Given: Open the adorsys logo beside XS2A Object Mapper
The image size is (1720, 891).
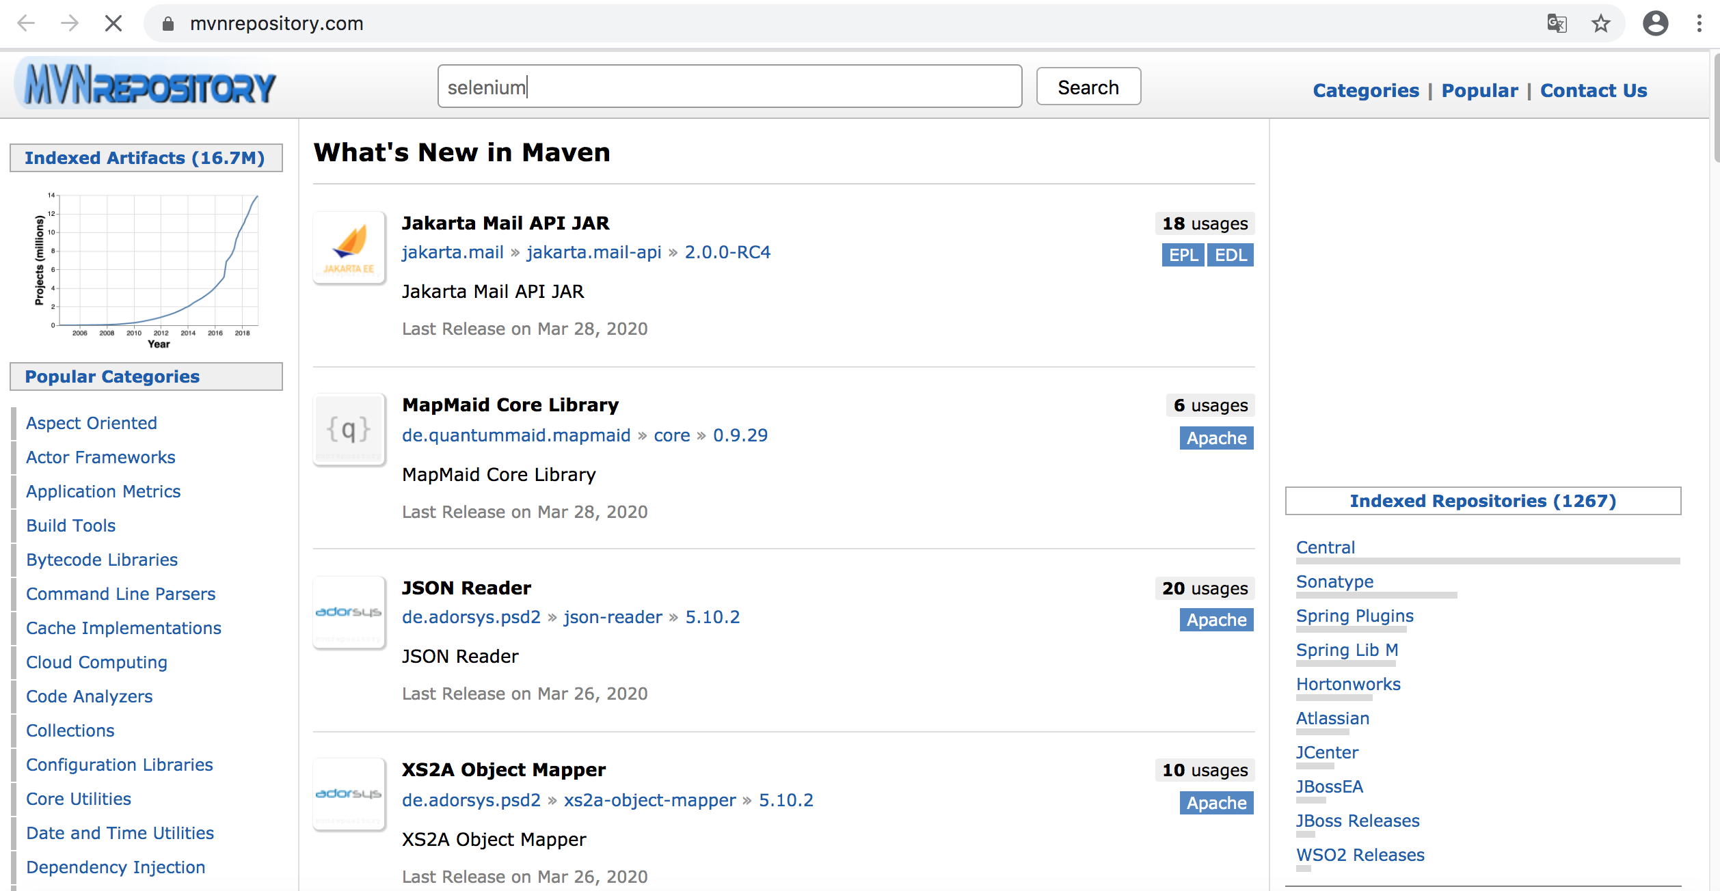Looking at the screenshot, I should 349,794.
